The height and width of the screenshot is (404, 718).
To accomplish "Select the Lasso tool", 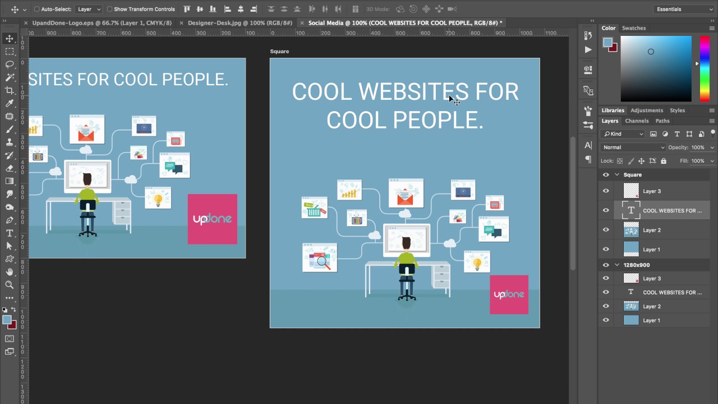I will click(x=10, y=65).
